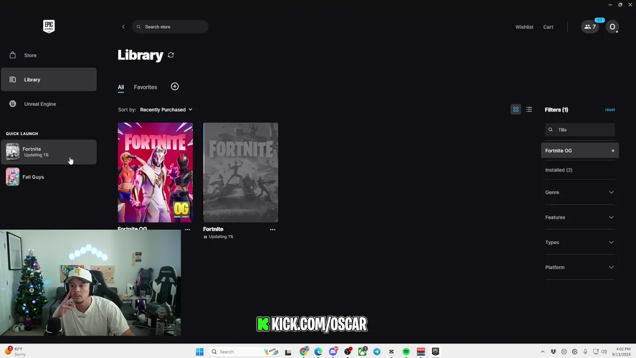
Task: Open the Store page from sidebar
Action: click(49, 55)
